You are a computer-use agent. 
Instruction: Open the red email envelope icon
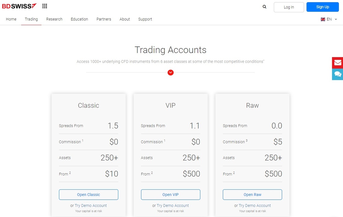point(338,63)
